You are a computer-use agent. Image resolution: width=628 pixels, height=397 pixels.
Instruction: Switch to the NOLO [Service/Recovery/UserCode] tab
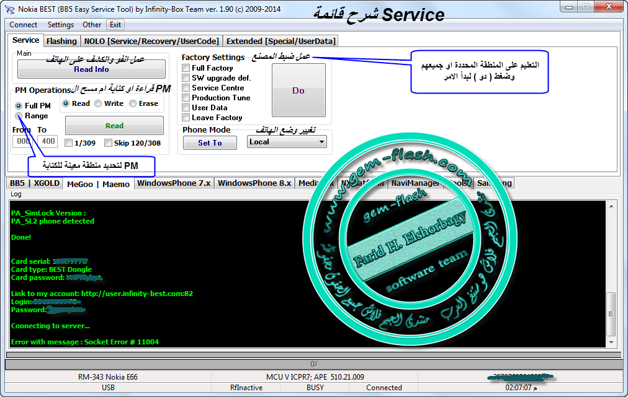pyautogui.click(x=151, y=41)
